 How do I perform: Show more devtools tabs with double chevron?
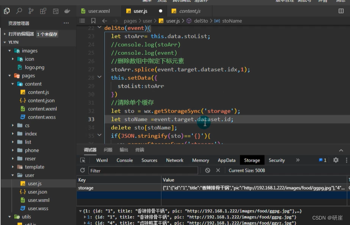pos(298,160)
